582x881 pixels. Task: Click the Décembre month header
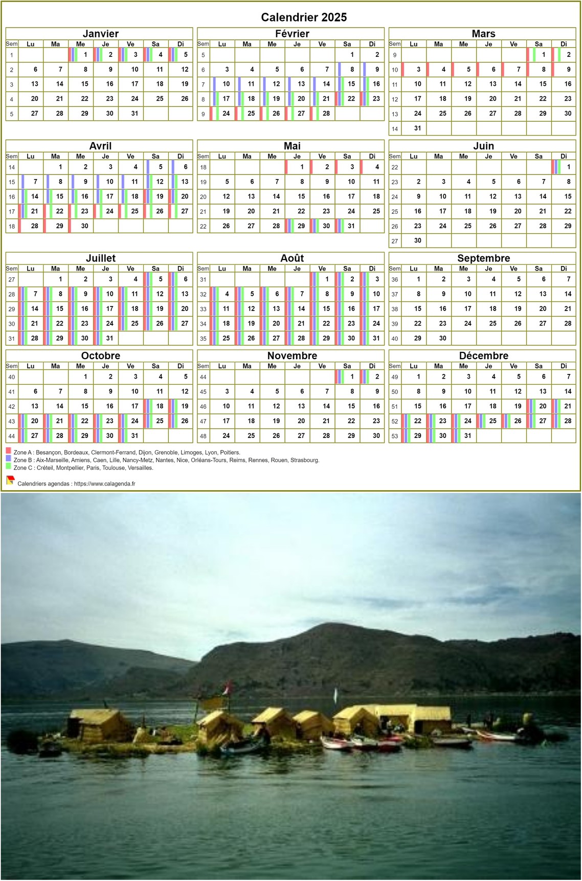tap(483, 356)
